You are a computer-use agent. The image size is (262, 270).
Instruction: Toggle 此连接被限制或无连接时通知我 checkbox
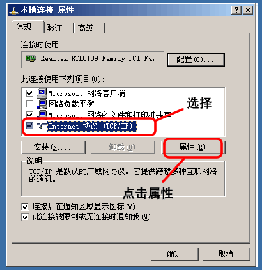click(x=25, y=217)
